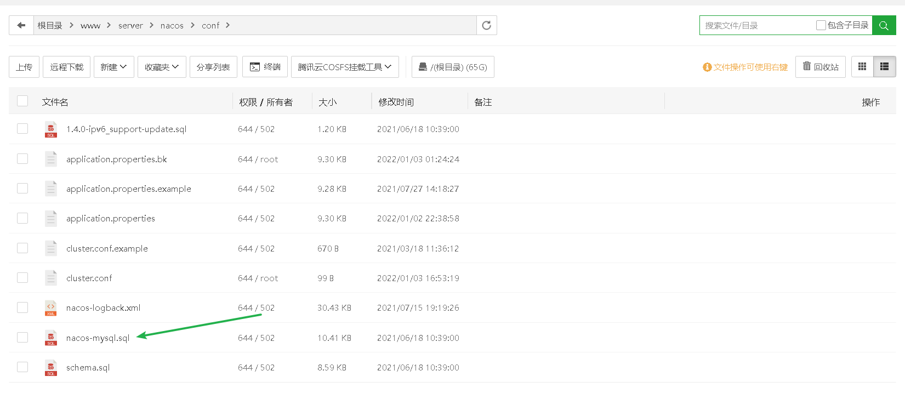Image resolution: width=905 pixels, height=416 pixels.
Task: Expand chevron after nacos in breadcrumb
Action: coord(192,25)
